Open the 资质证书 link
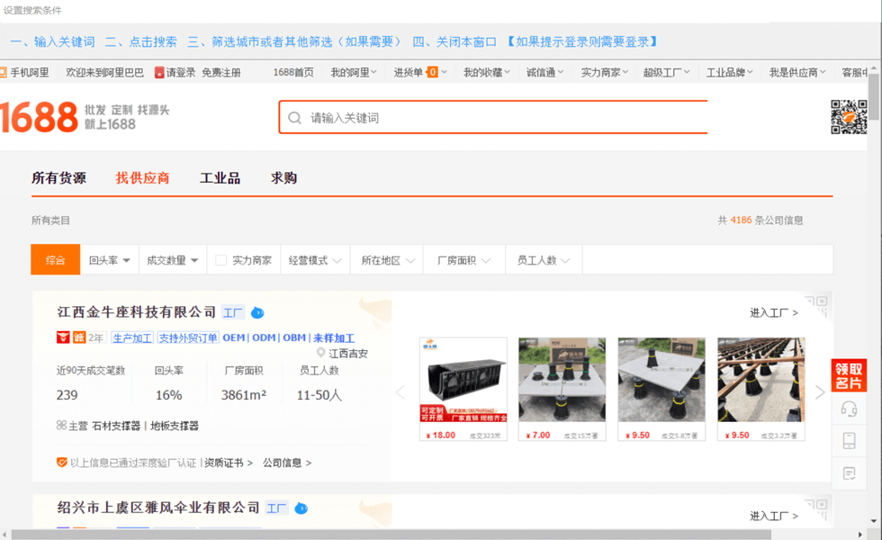The image size is (882, 540). pos(228,463)
